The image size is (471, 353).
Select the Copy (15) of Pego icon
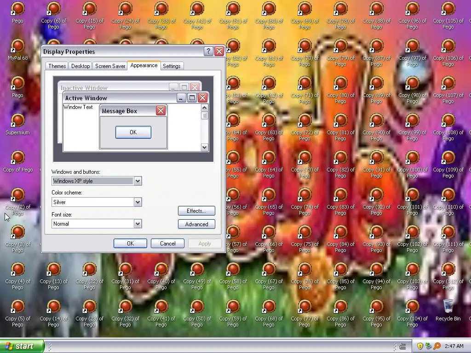point(90,15)
